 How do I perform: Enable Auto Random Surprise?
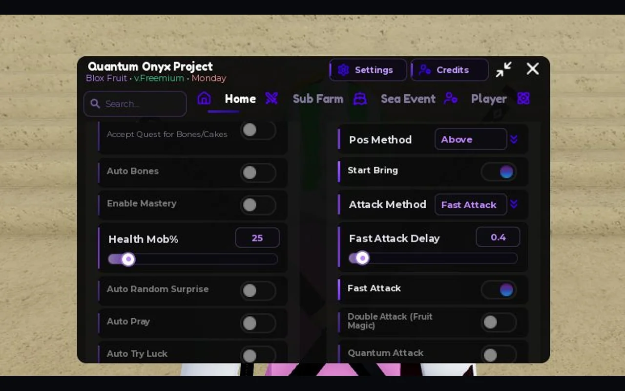tap(258, 291)
